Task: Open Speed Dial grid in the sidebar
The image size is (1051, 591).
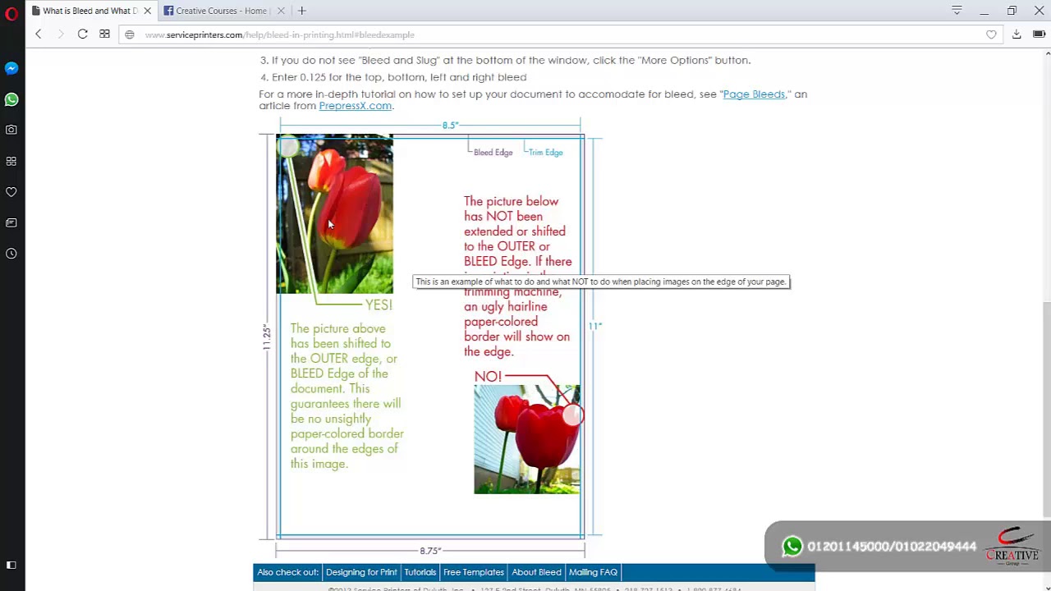Action: click(11, 161)
